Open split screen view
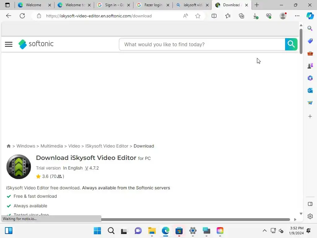Image resolution: width=317 pixels, height=238 pixels. pos(214,16)
